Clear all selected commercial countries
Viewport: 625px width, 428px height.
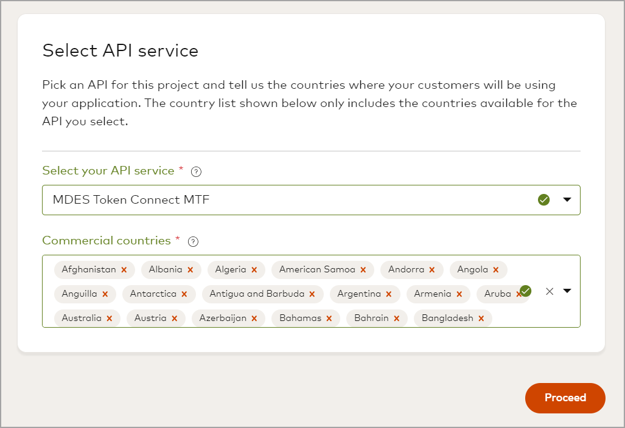click(550, 291)
